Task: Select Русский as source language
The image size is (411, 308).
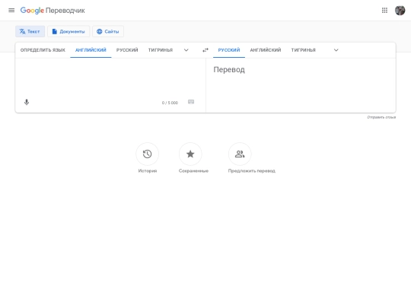Action: click(x=127, y=50)
